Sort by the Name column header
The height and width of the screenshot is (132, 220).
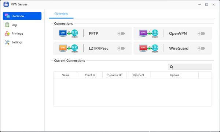tap(66, 75)
